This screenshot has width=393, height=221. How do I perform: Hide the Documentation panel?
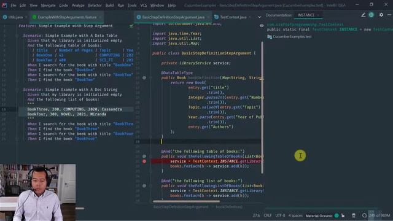[389, 15]
